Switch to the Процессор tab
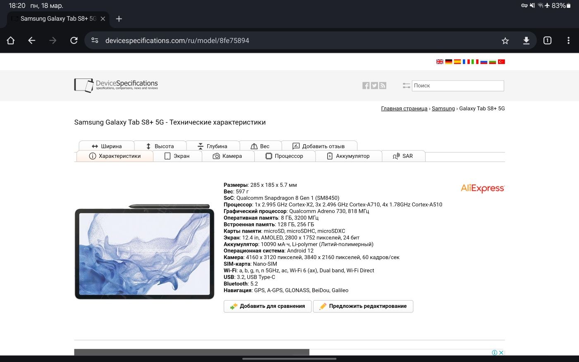 284,156
